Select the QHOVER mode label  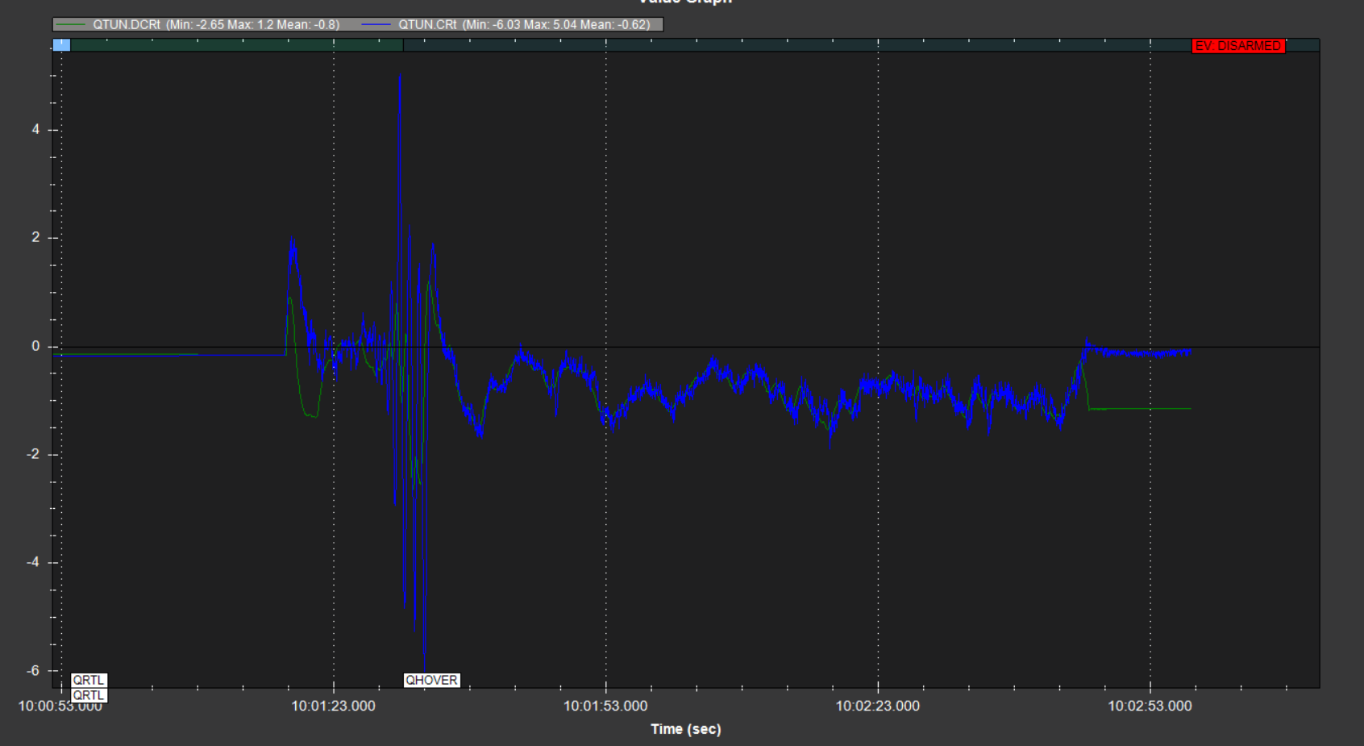pyautogui.click(x=431, y=680)
